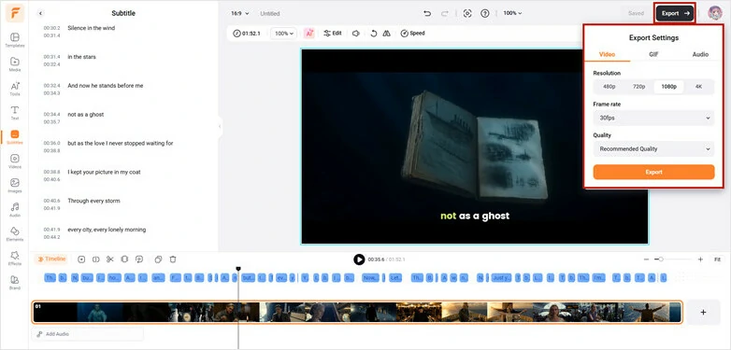Cut with the scissors icon
Screen dimensions: 731x350
(110, 259)
